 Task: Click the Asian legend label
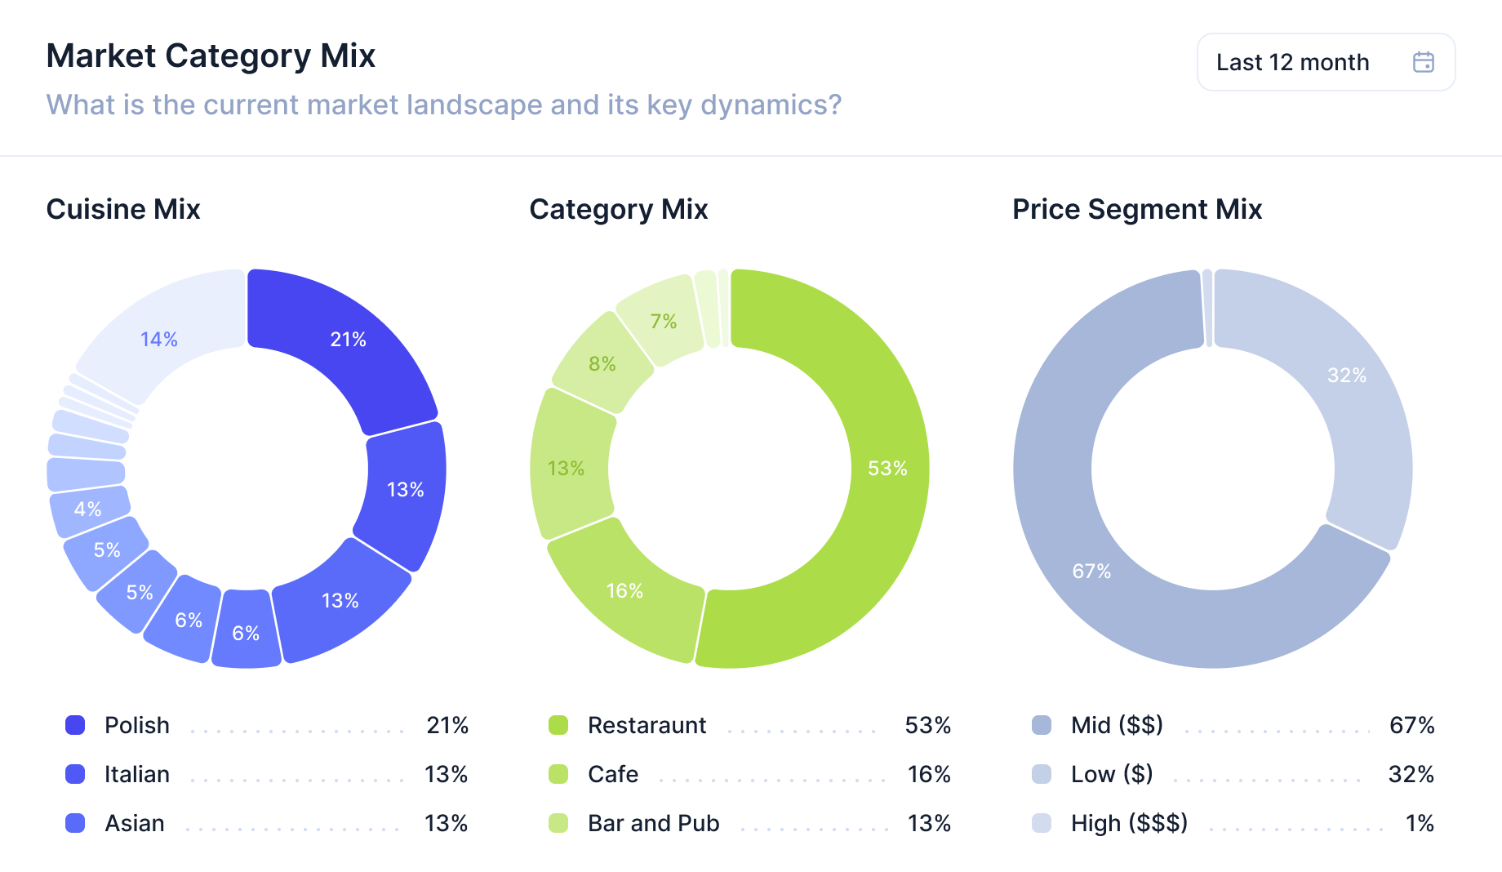click(135, 823)
